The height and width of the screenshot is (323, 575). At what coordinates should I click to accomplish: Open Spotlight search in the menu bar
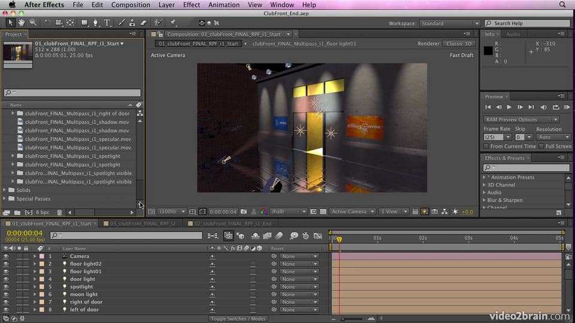coord(562,5)
